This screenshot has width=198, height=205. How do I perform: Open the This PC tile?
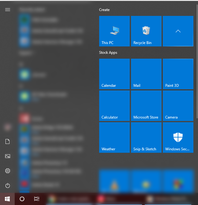pos(114,31)
